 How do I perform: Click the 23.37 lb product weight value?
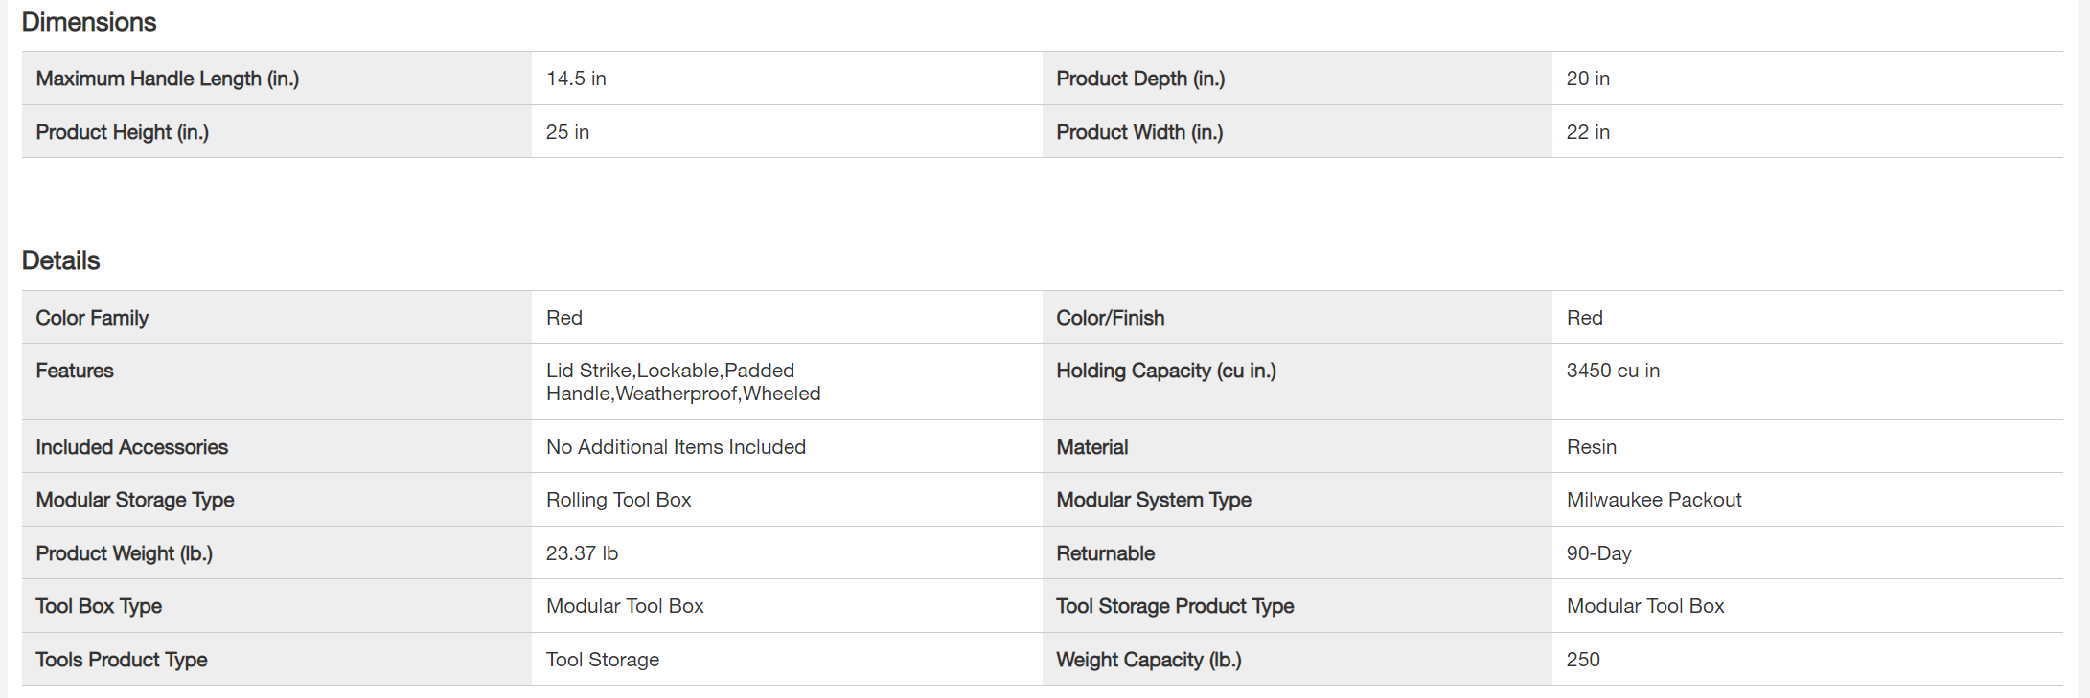click(x=582, y=553)
